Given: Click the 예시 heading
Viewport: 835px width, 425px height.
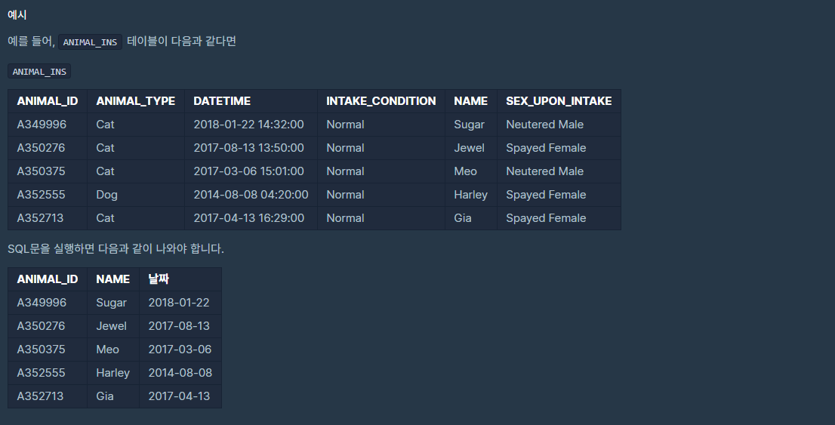Looking at the screenshot, I should 17,15.
